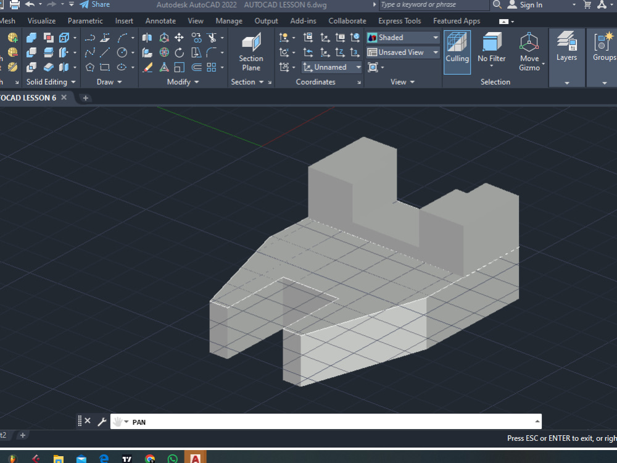Open the Featured Apps ribbon tab

point(457,21)
